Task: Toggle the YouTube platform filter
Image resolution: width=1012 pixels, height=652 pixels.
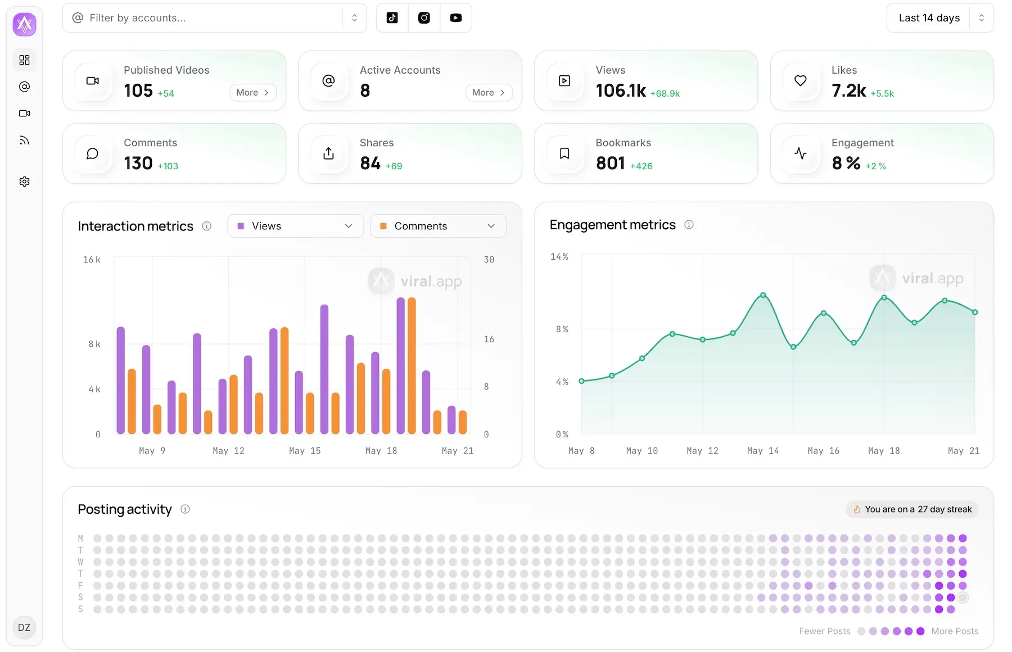Action: [x=456, y=17]
